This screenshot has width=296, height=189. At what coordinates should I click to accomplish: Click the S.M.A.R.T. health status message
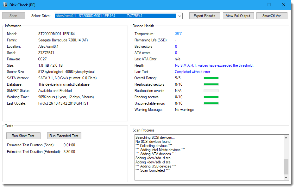tap(214, 65)
